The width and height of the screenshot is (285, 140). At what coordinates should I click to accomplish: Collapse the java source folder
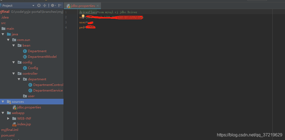pos(3,34)
